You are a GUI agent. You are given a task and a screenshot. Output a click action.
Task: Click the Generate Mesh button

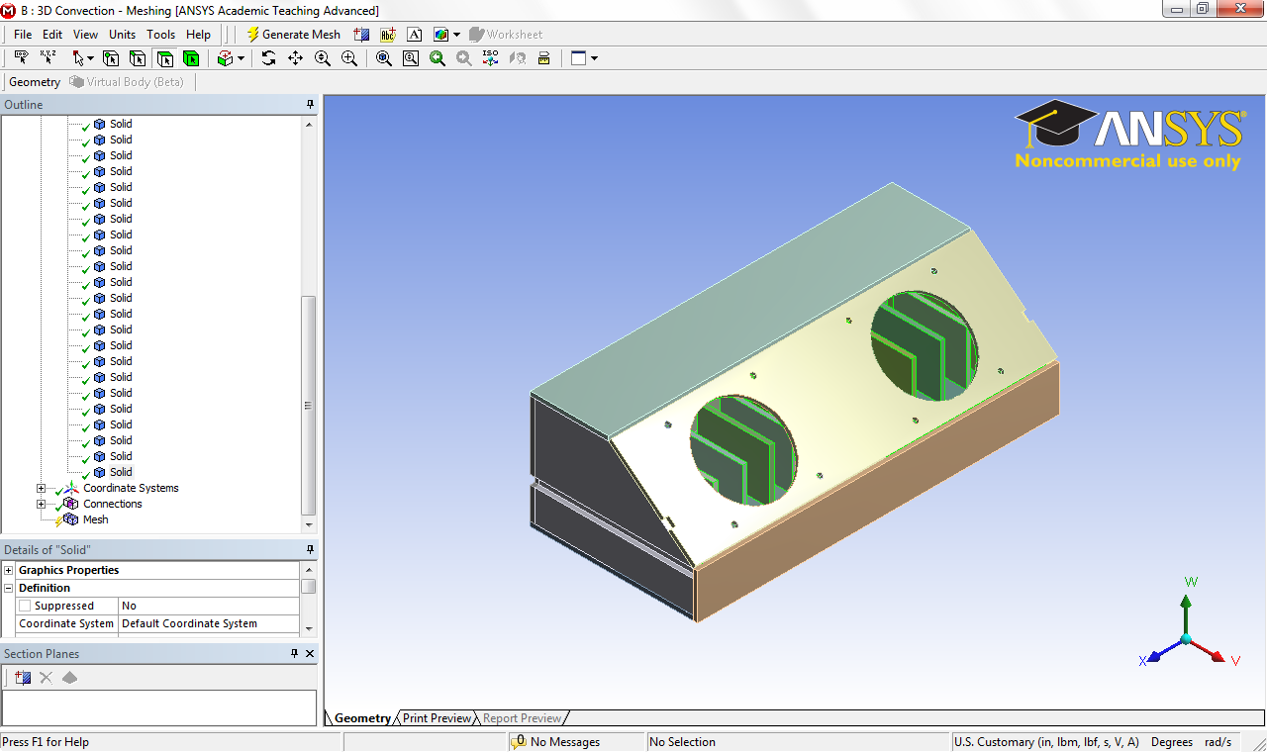[293, 34]
